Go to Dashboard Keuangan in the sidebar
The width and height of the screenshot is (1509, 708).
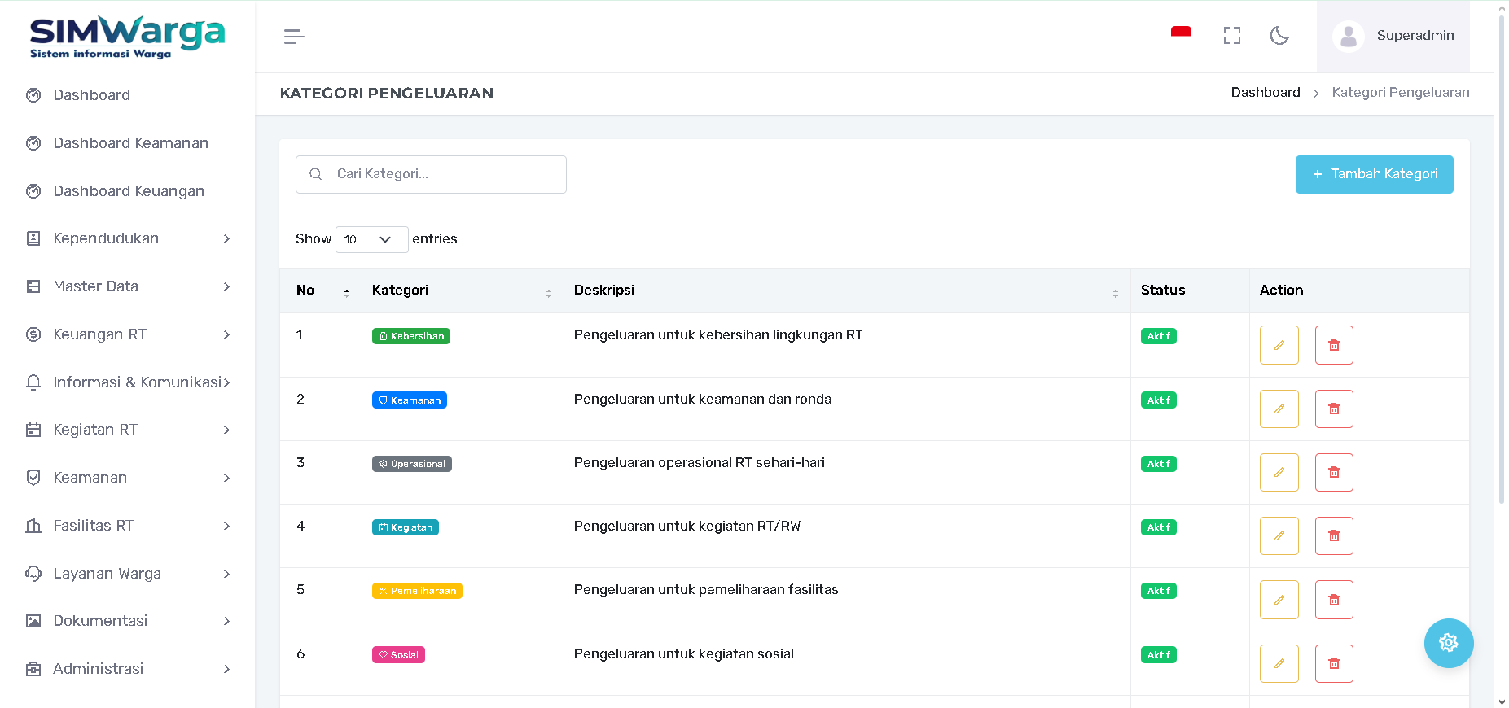[x=129, y=191]
